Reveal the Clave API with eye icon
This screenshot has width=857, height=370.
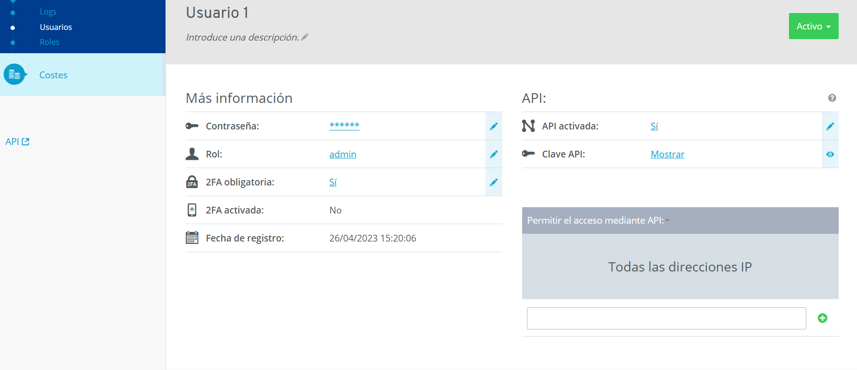(830, 154)
